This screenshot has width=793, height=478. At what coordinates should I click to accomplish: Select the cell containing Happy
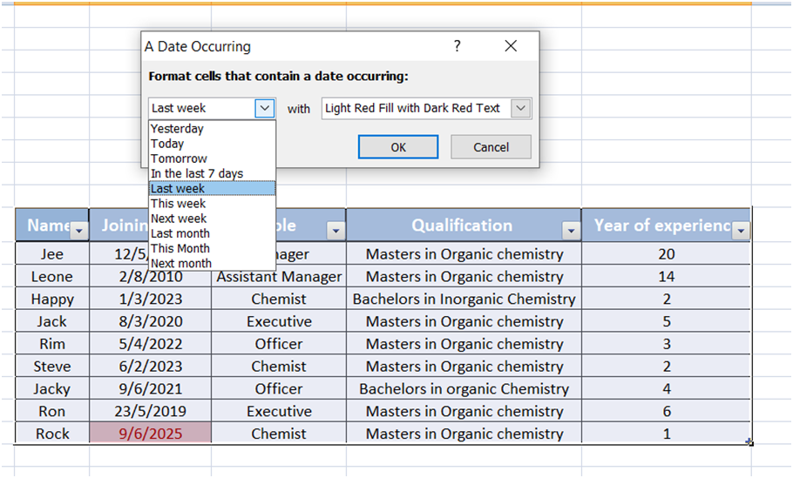(52, 299)
